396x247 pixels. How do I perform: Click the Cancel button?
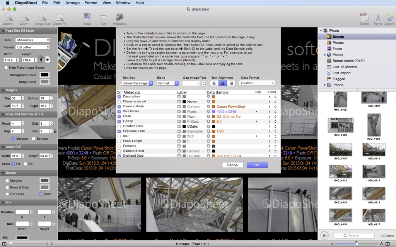[x=232, y=165]
